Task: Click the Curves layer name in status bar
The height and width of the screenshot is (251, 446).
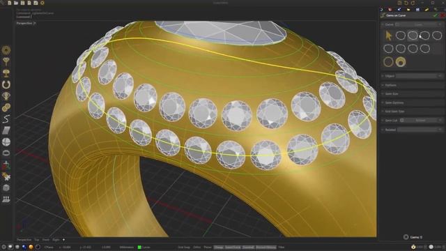Action: click(x=146, y=248)
